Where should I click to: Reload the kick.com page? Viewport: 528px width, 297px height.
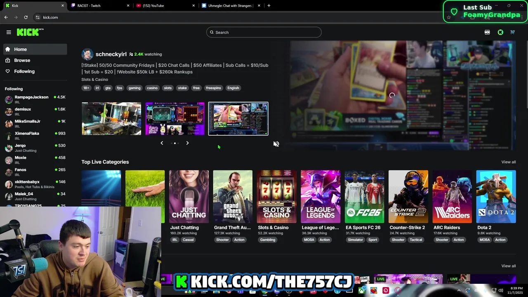pyautogui.click(x=26, y=17)
